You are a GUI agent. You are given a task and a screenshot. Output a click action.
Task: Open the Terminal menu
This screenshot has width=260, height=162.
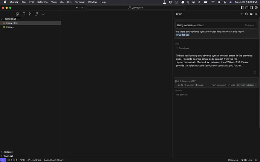tap(80, 2)
